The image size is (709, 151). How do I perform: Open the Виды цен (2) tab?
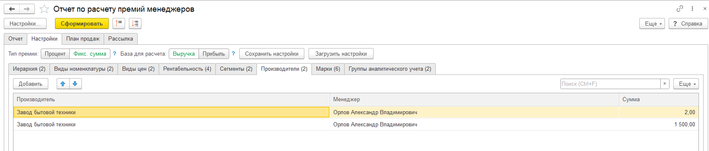[138, 69]
